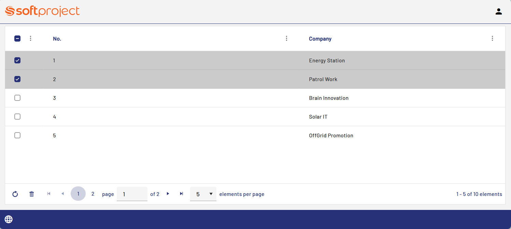Viewport: 511px width, 229px height.
Task: Open elements per page dropdown
Action: 203,194
